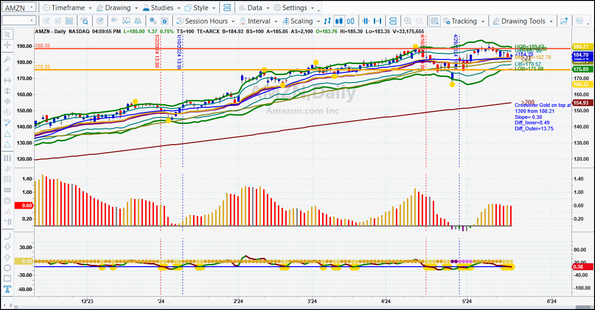
Task: Select the horizontal double-arrow tool
Action: (7, 80)
